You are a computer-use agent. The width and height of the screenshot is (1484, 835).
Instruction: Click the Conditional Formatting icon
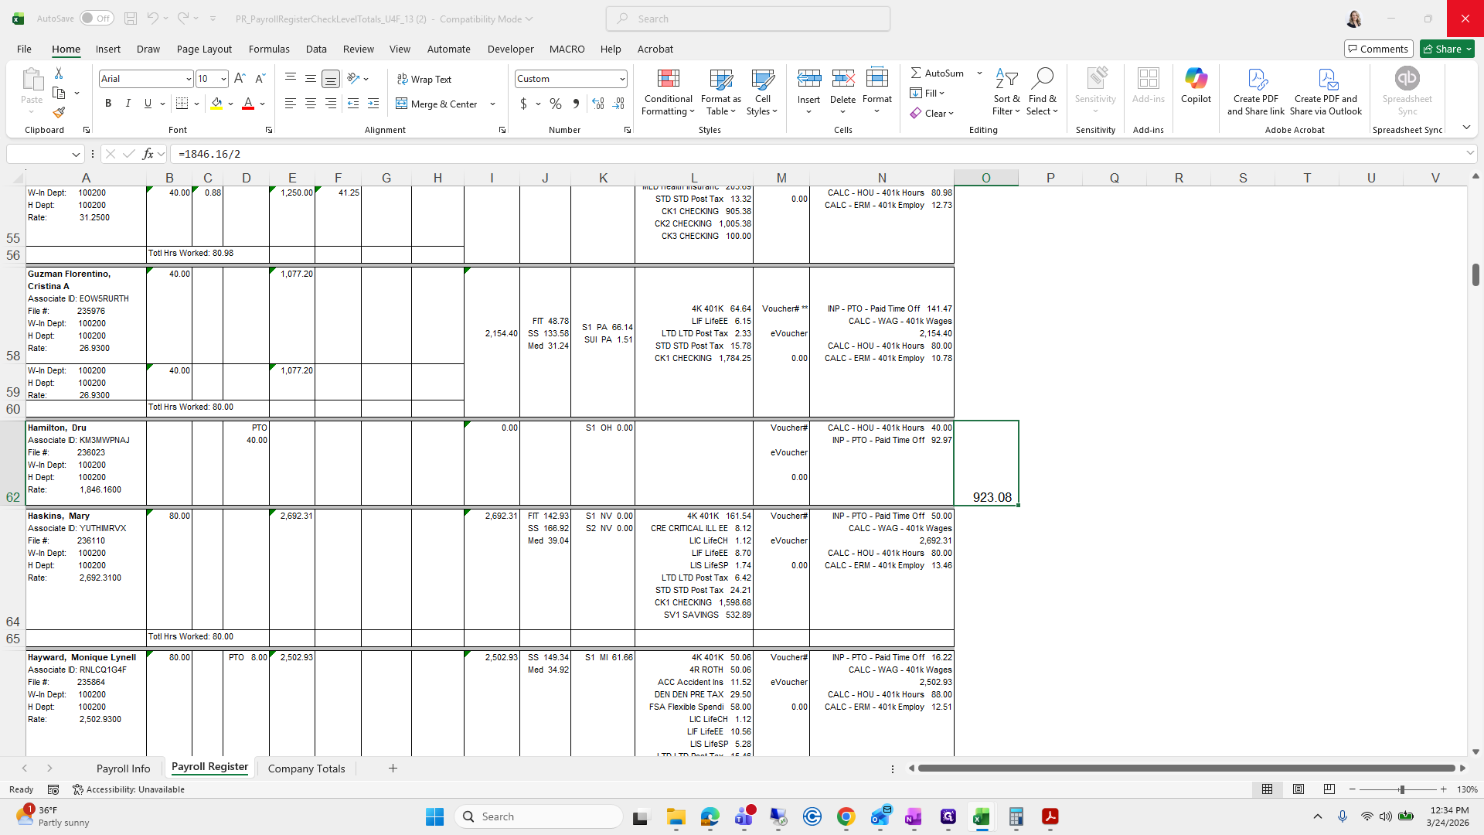click(x=668, y=79)
